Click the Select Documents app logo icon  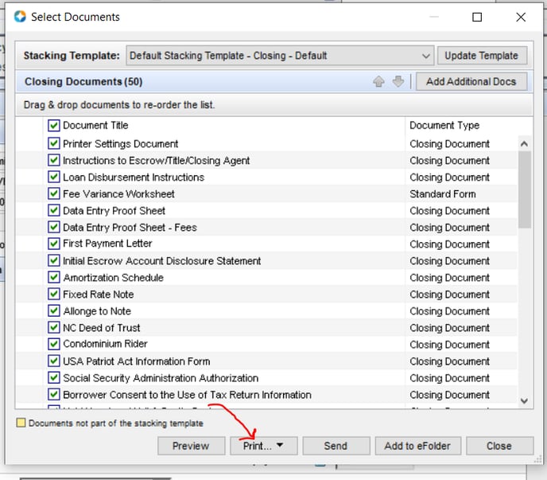tap(20, 17)
